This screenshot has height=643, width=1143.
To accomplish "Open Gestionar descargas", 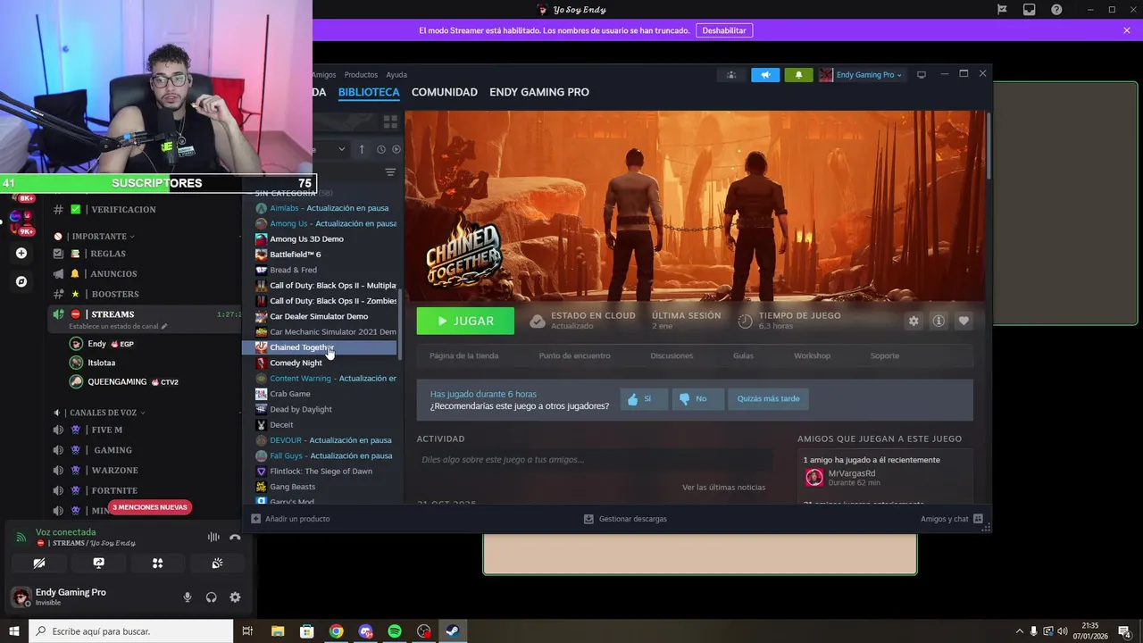I will (x=625, y=519).
